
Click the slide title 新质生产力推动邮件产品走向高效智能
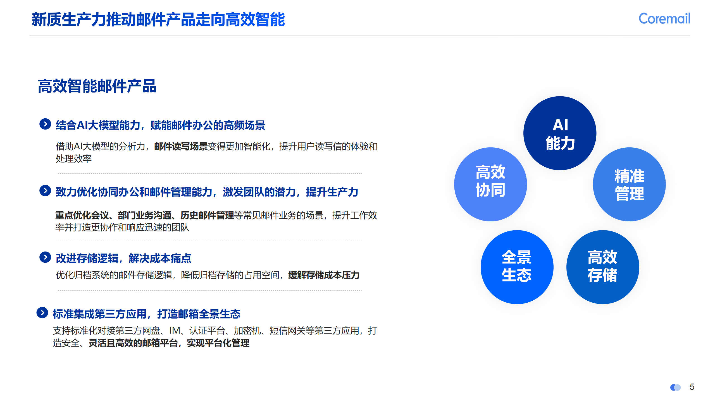point(158,20)
